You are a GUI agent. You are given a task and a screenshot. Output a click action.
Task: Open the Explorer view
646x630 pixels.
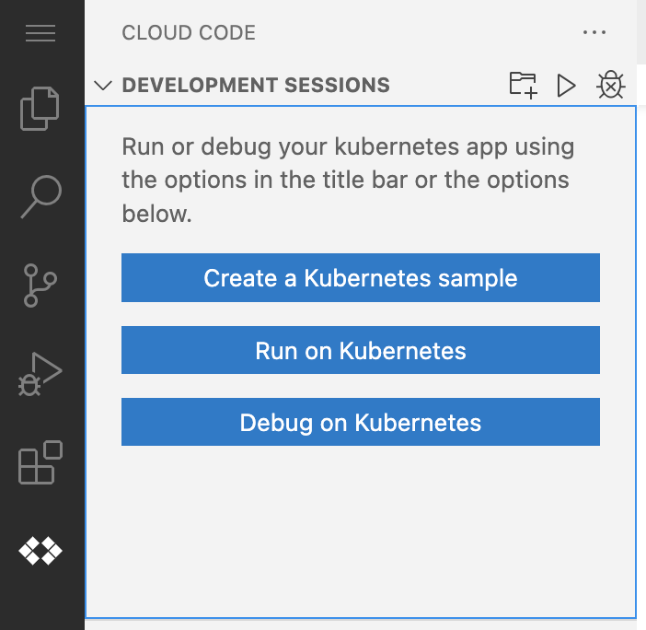[x=40, y=108]
